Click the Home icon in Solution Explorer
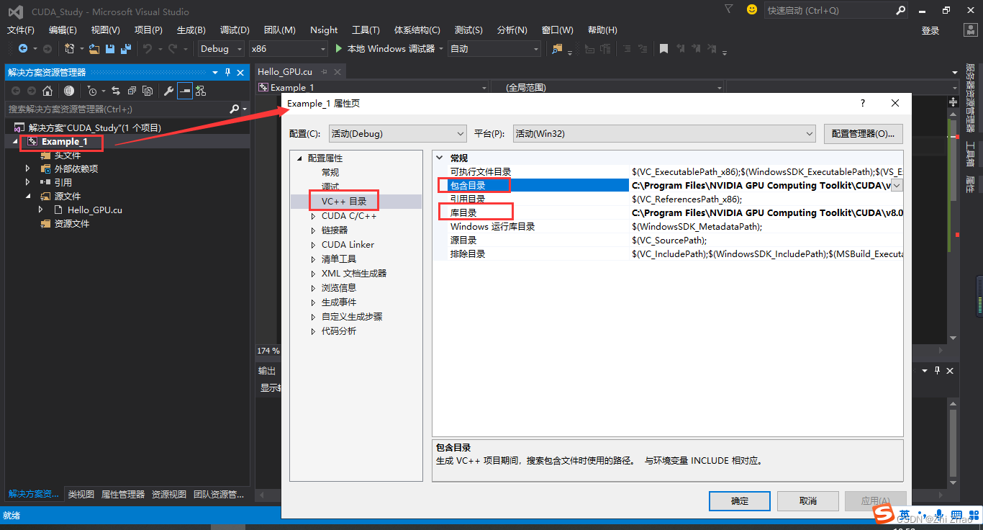The width and height of the screenshot is (983, 530). click(47, 91)
